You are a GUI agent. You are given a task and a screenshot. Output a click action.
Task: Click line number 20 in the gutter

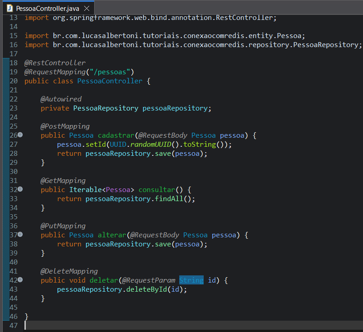(13, 81)
